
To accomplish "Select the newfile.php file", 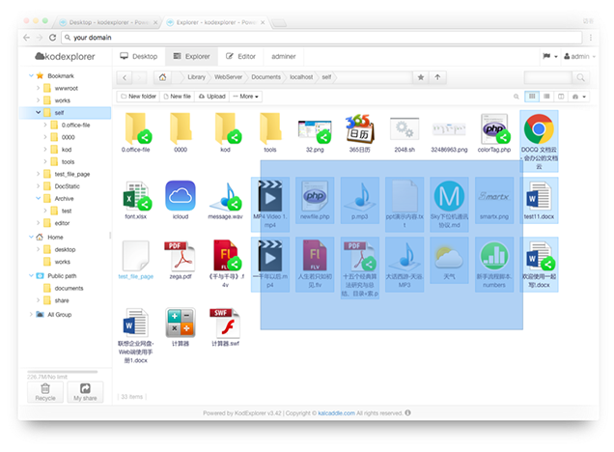I will [315, 196].
